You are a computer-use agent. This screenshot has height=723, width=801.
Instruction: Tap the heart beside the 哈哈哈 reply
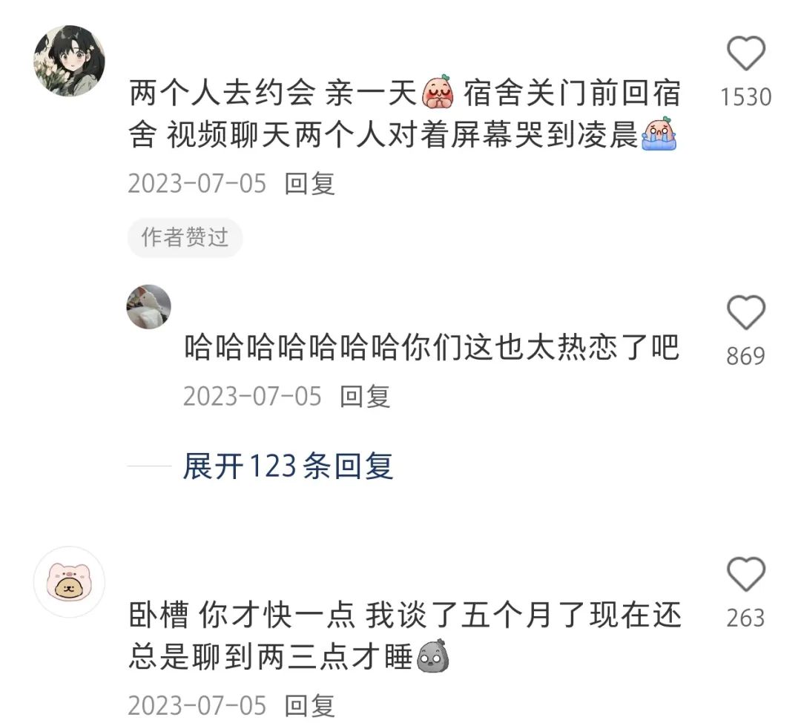(x=746, y=312)
